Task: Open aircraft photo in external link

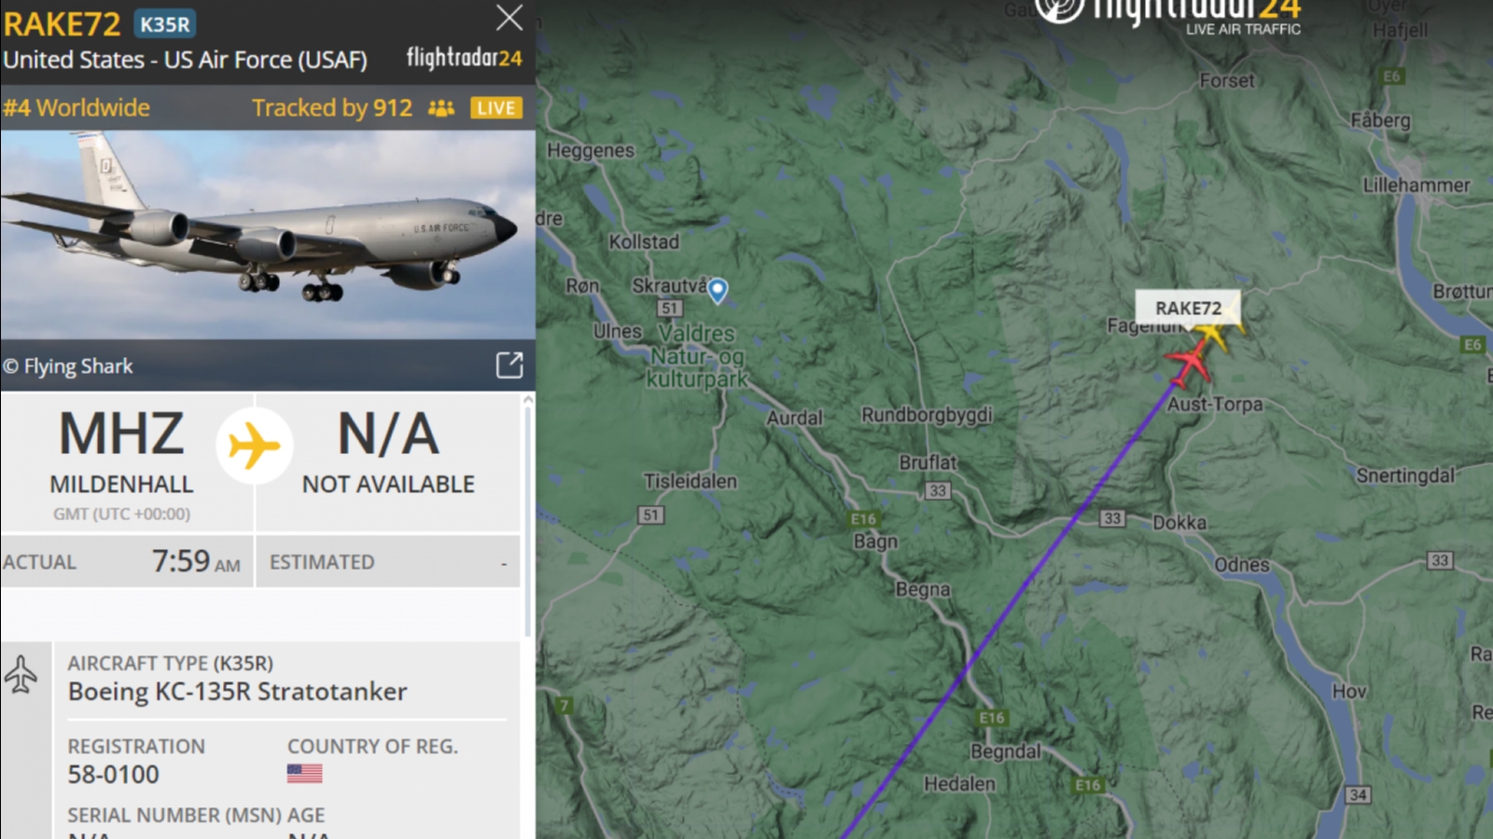Action: point(509,364)
